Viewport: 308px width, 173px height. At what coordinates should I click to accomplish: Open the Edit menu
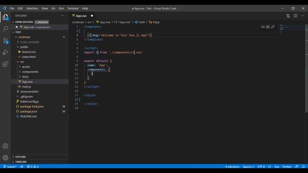point(20,9)
